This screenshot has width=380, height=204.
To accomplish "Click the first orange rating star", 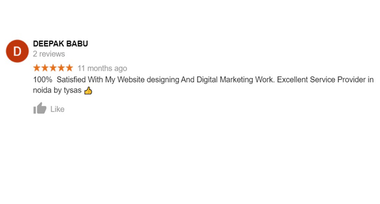I will click(36, 68).
